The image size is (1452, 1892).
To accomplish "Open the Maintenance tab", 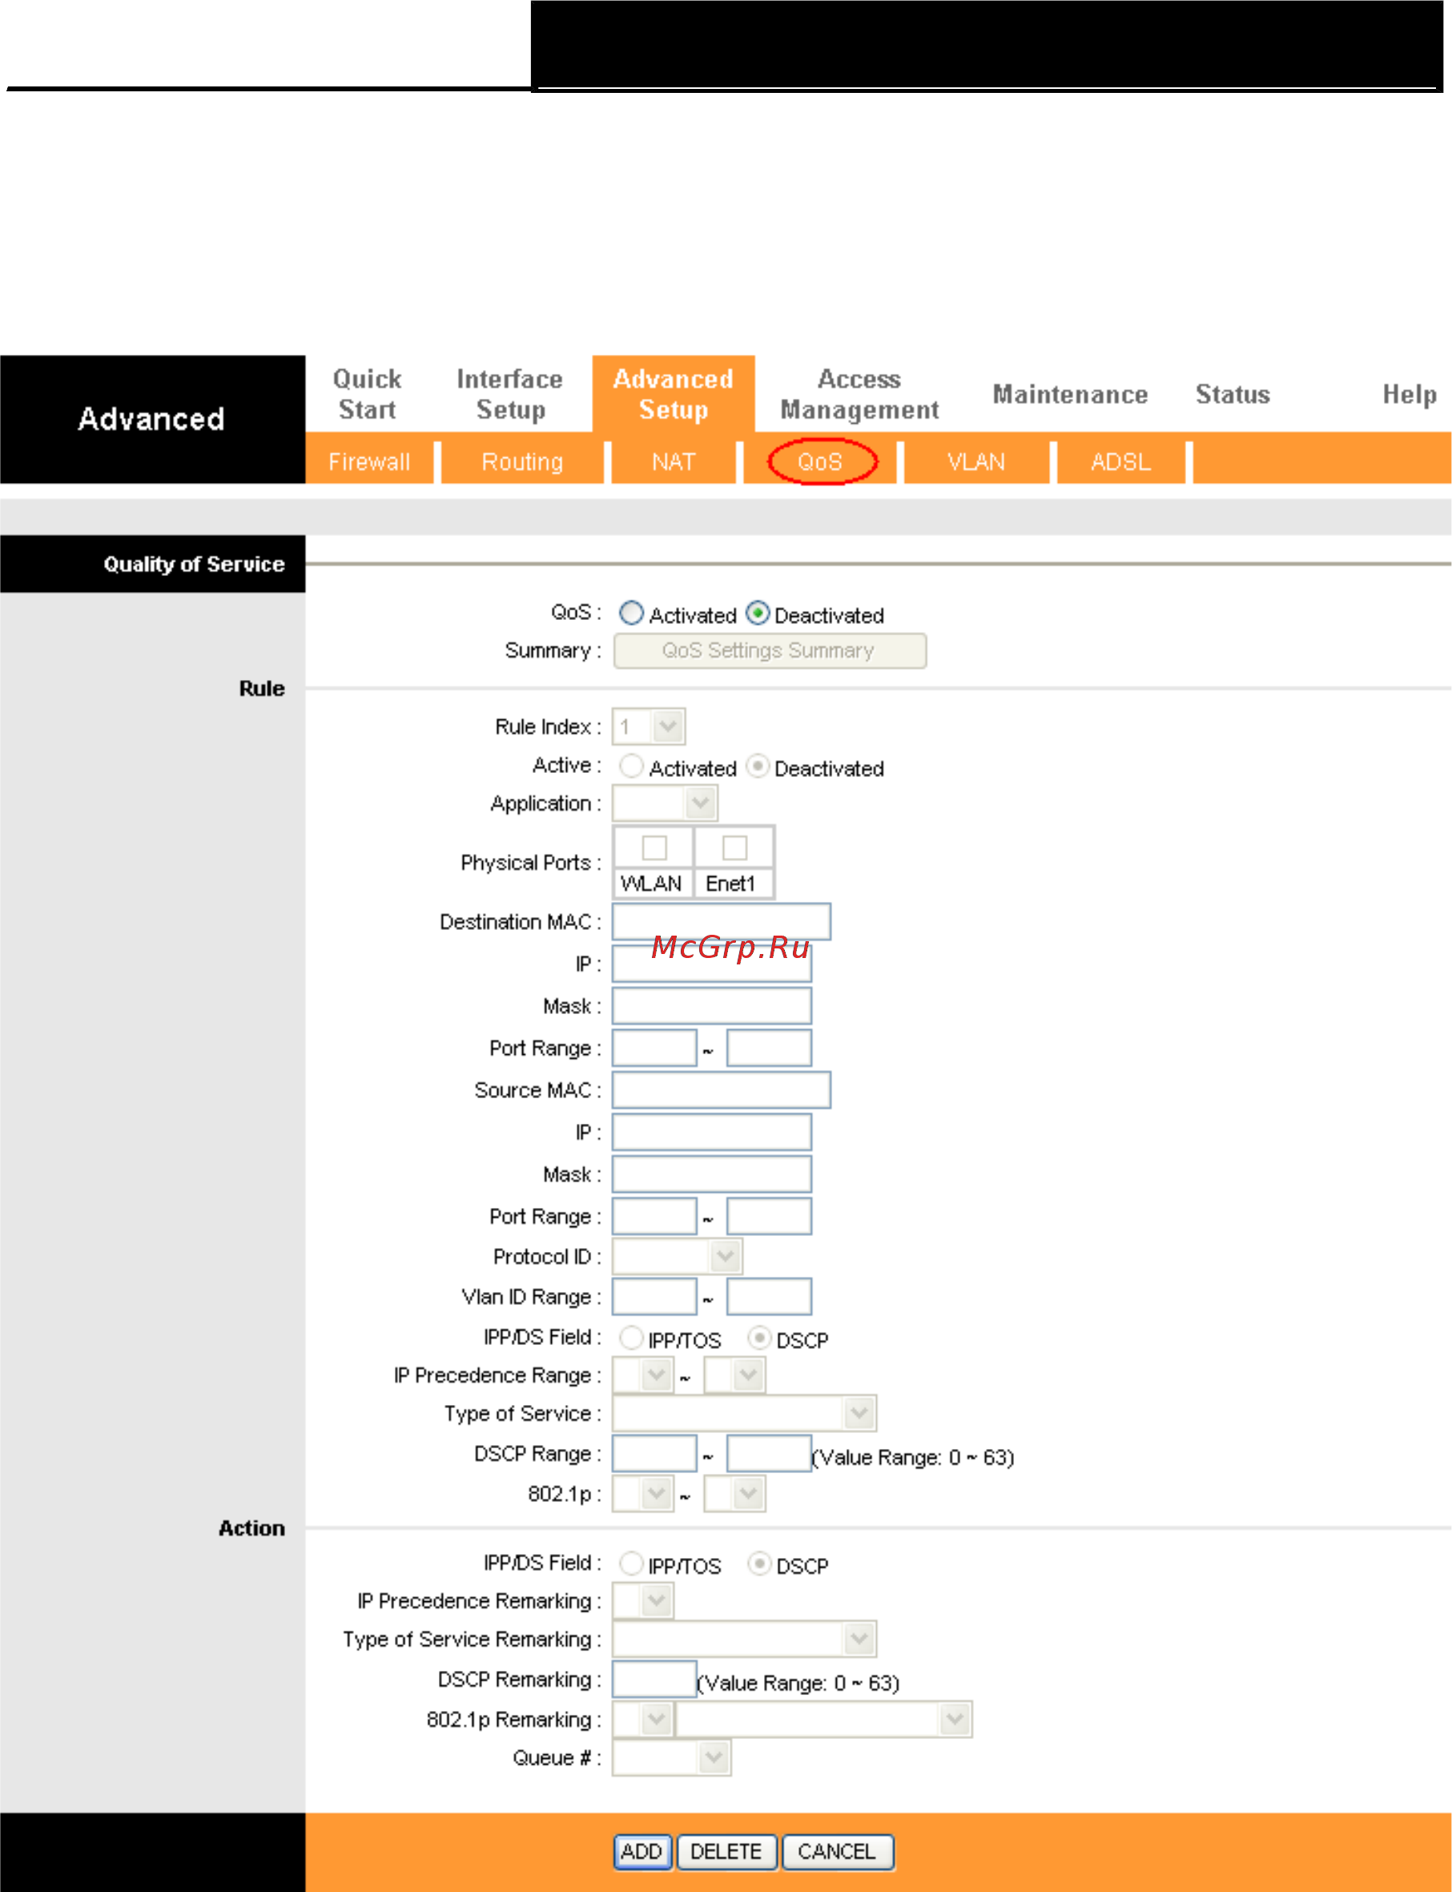I will (x=1070, y=394).
